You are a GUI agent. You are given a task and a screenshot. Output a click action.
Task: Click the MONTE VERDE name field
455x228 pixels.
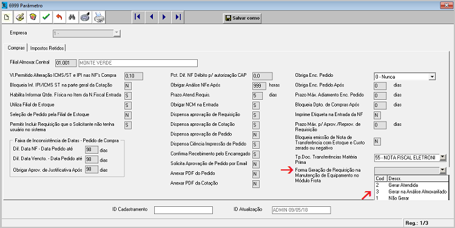138,63
